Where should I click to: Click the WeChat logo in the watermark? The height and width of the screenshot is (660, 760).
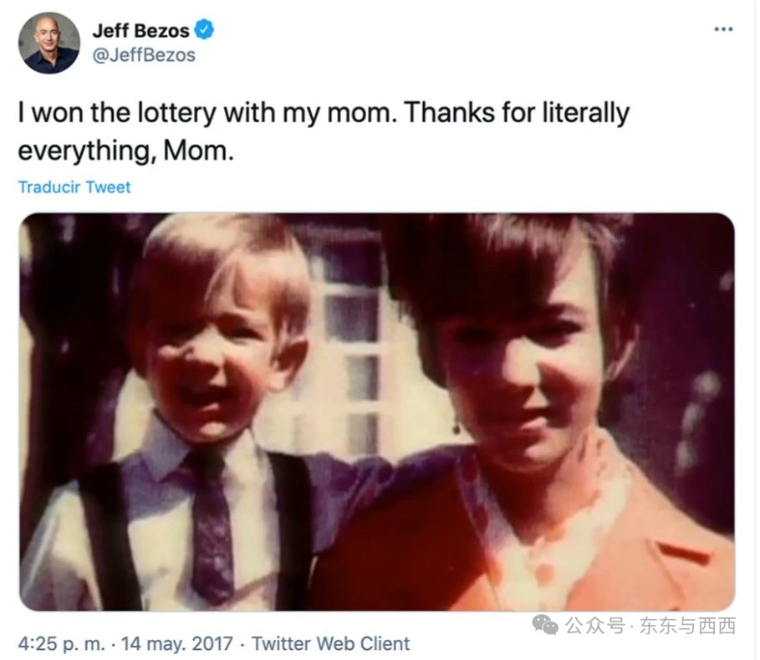click(545, 625)
